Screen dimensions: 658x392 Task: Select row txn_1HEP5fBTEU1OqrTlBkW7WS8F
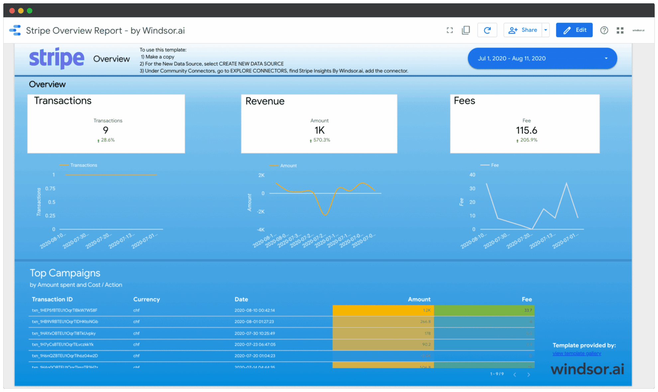tap(281, 310)
